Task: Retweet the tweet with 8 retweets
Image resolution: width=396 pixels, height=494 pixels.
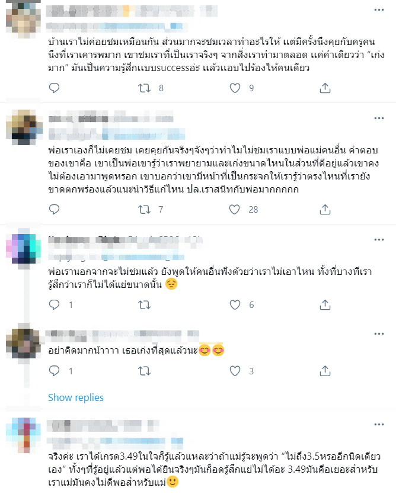Action: tap(145, 88)
